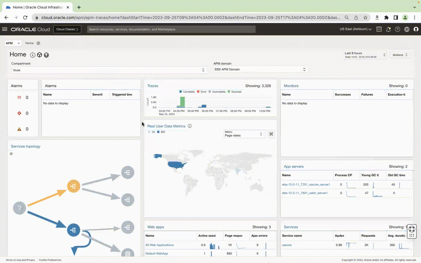This screenshot has height=263, width=421.
Task: Open the language globe icon
Action: (x=407, y=29)
